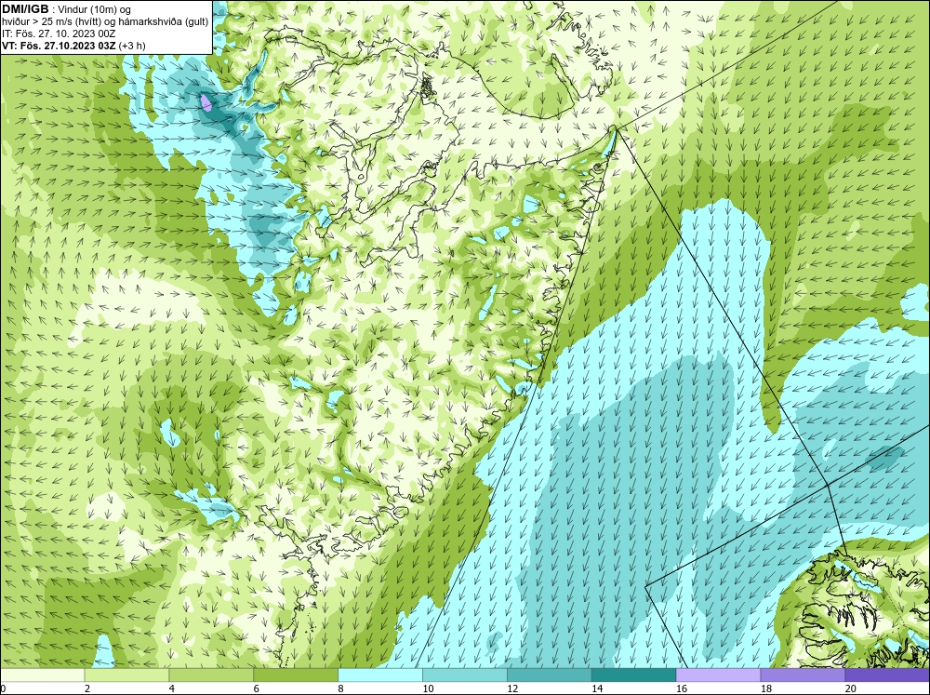Screen dimensions: 930x695
Task: Click the 12–14 m/s darker teal legend swatch
Action: 550,675
